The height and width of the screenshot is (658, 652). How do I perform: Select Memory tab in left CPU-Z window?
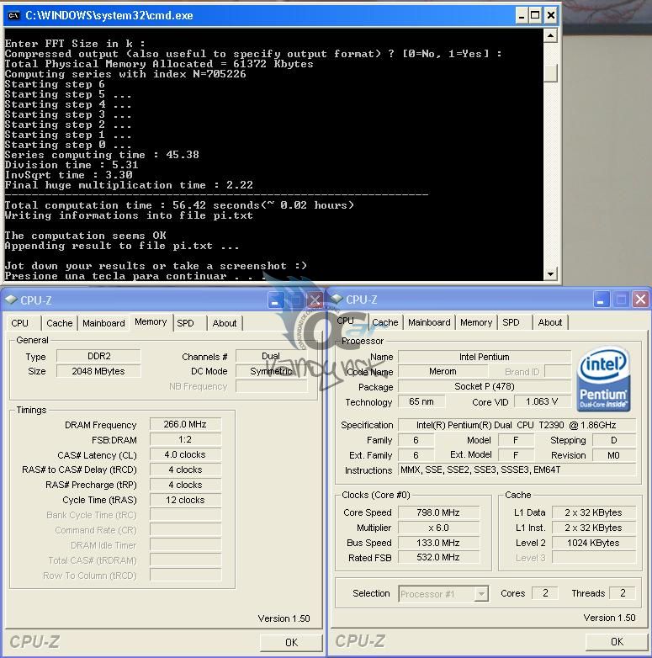[151, 322]
